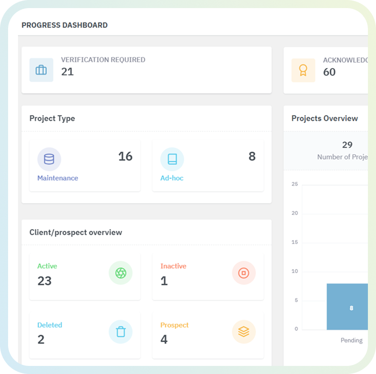Screen dimensions: 376x374
Task: Click the PROGRESS DASHBOARD title
Action: 64,25
